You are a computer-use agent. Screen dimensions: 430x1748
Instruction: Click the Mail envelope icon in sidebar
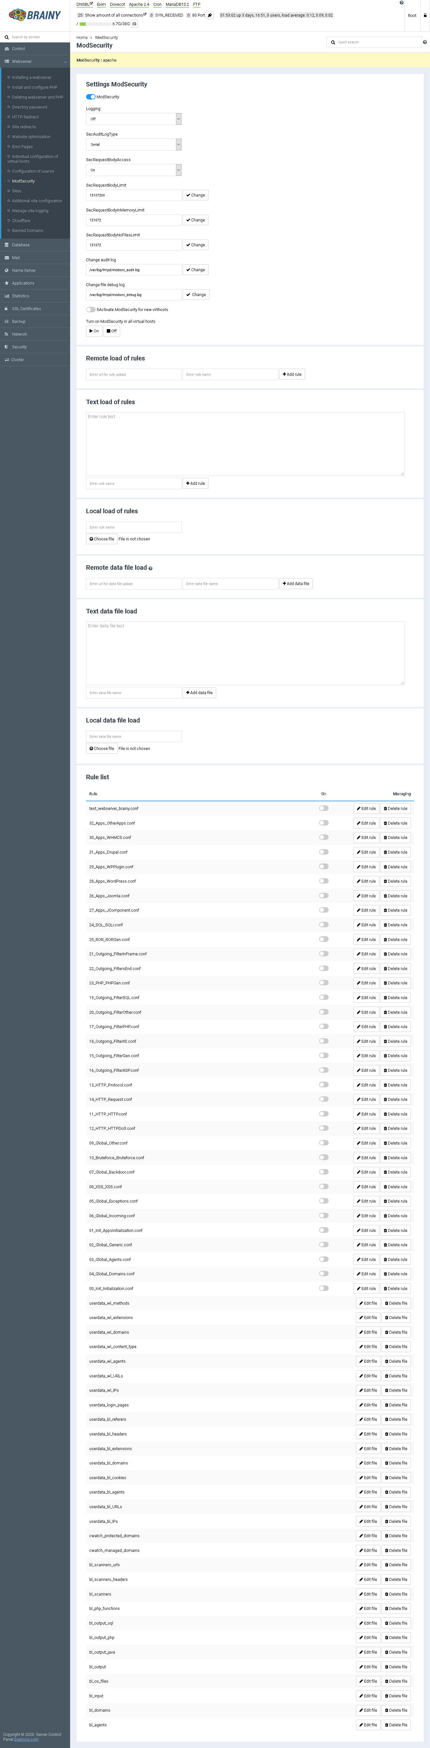click(7, 258)
